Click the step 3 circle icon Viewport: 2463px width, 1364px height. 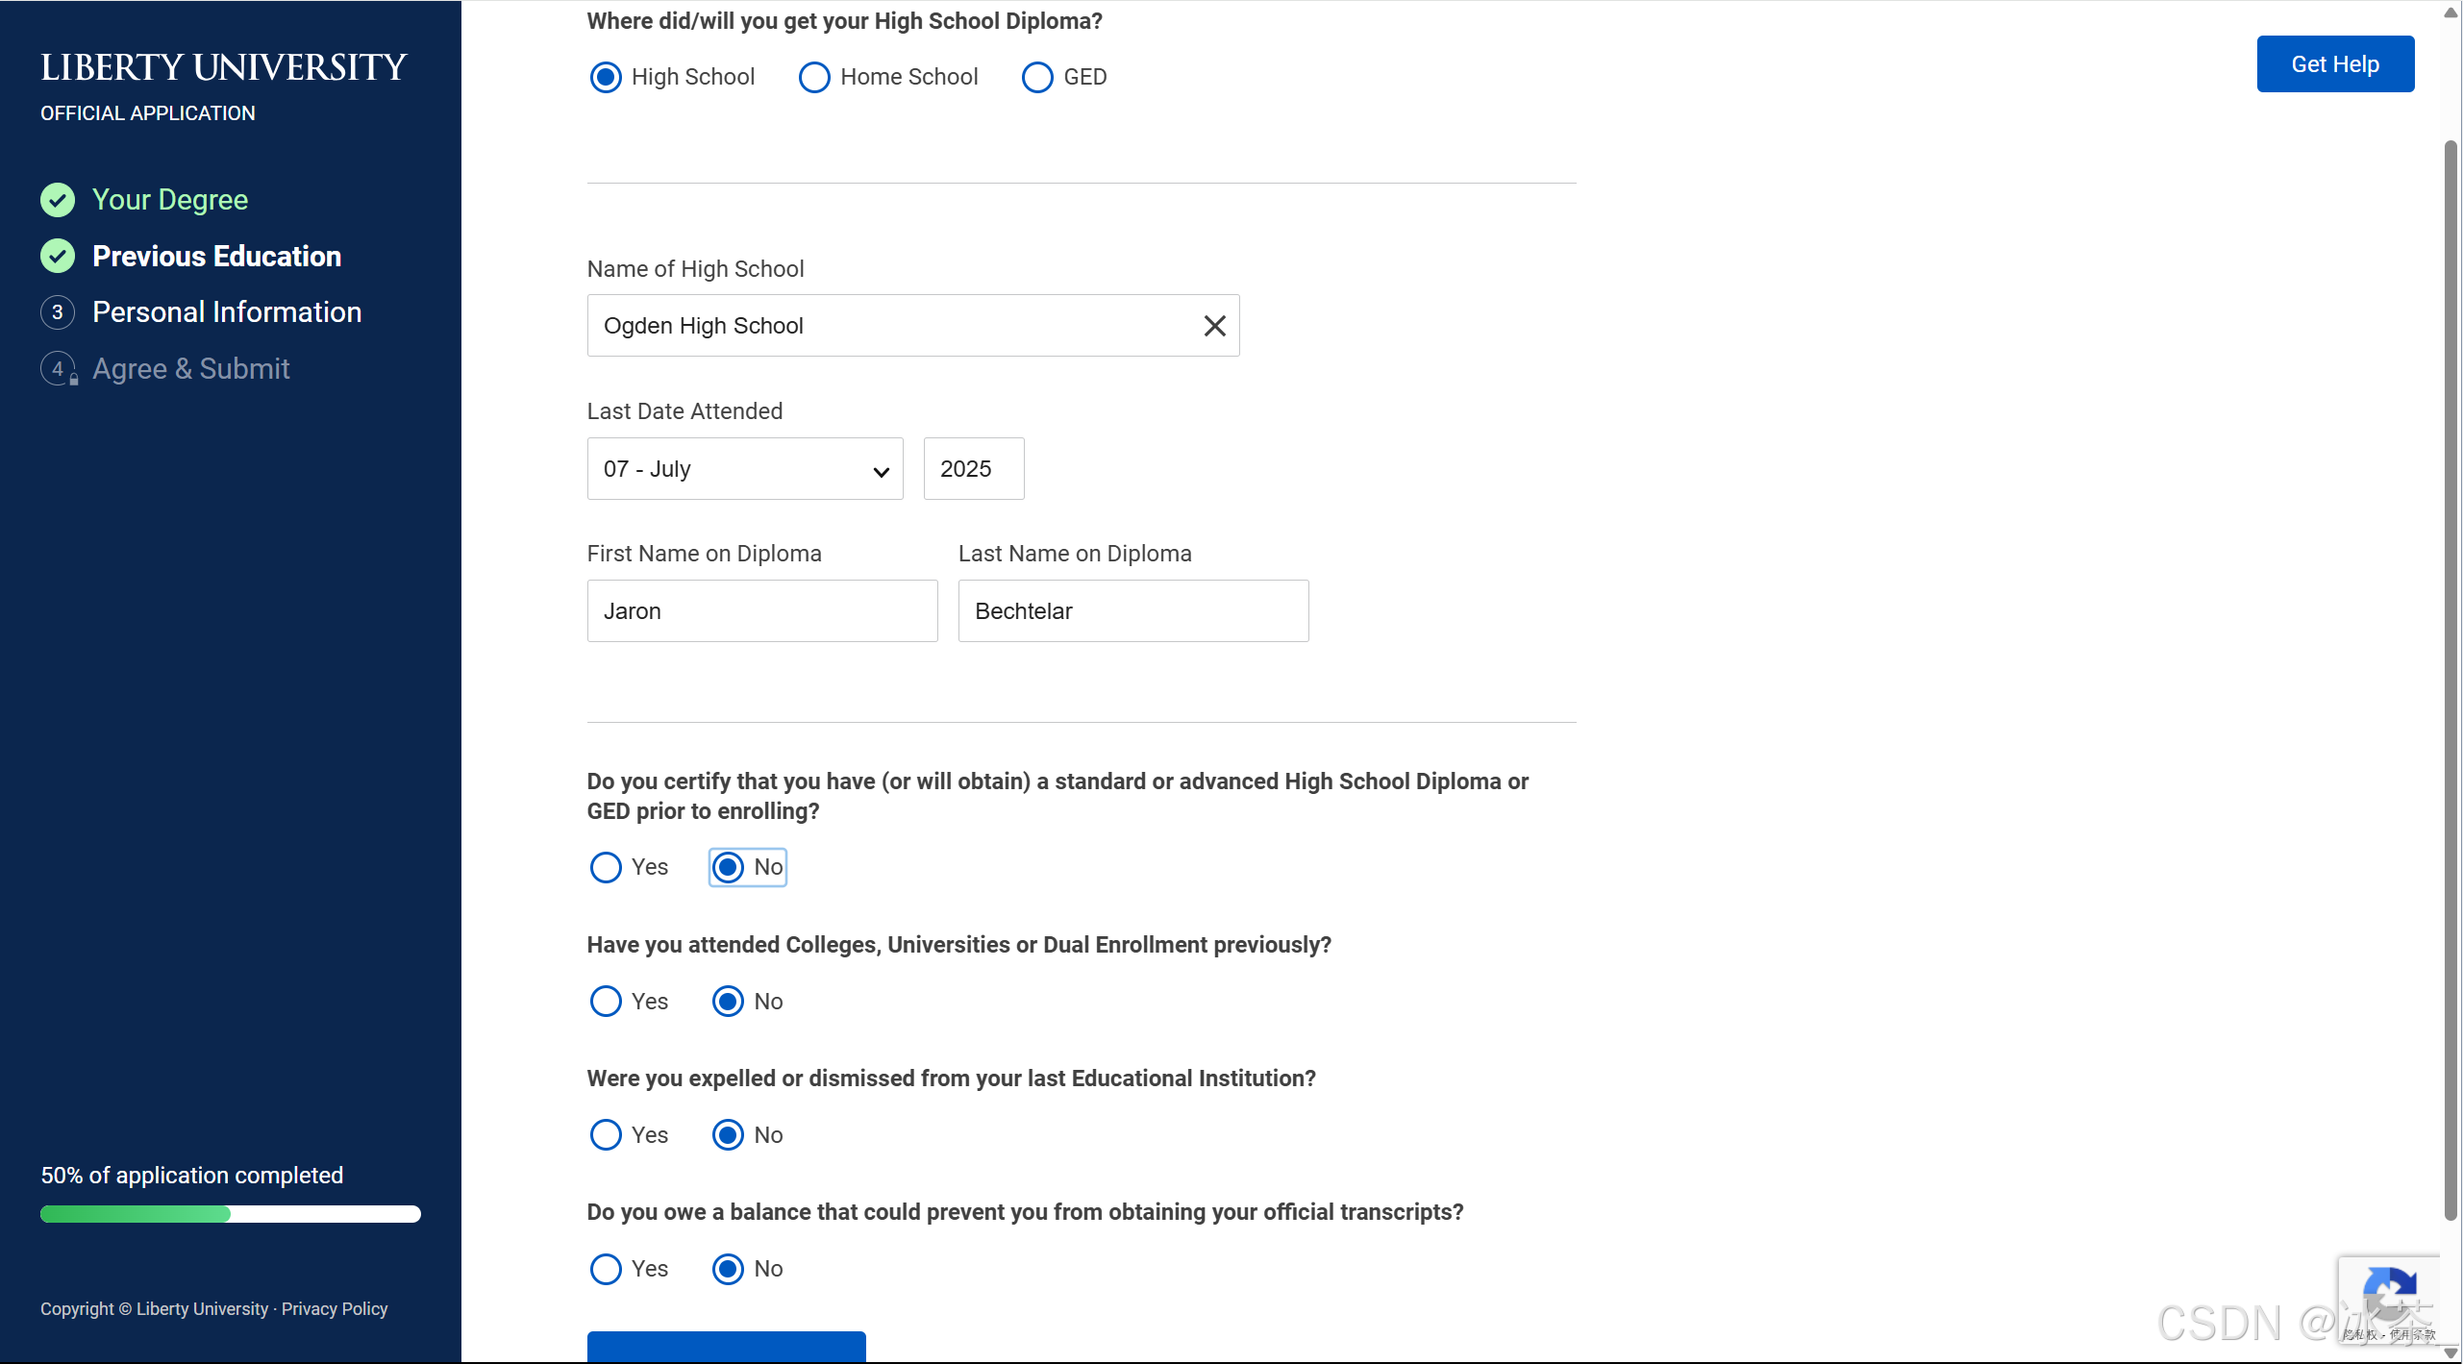(58, 312)
